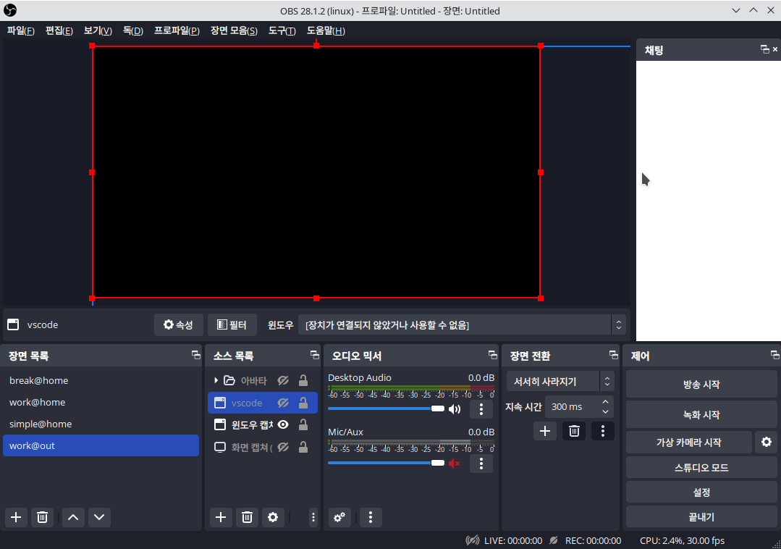
Task: Mute Desktop Audio speaker icon
Action: click(x=455, y=409)
